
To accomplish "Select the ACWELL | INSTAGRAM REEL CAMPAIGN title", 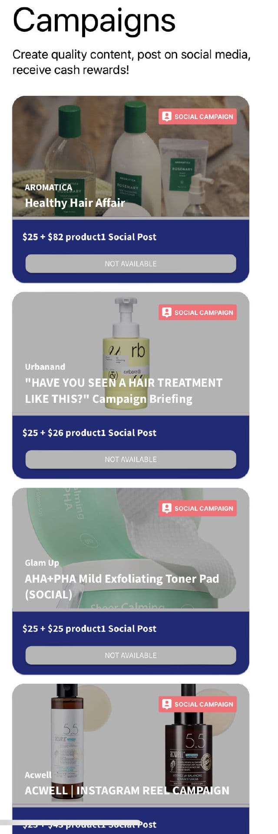I will point(127,790).
